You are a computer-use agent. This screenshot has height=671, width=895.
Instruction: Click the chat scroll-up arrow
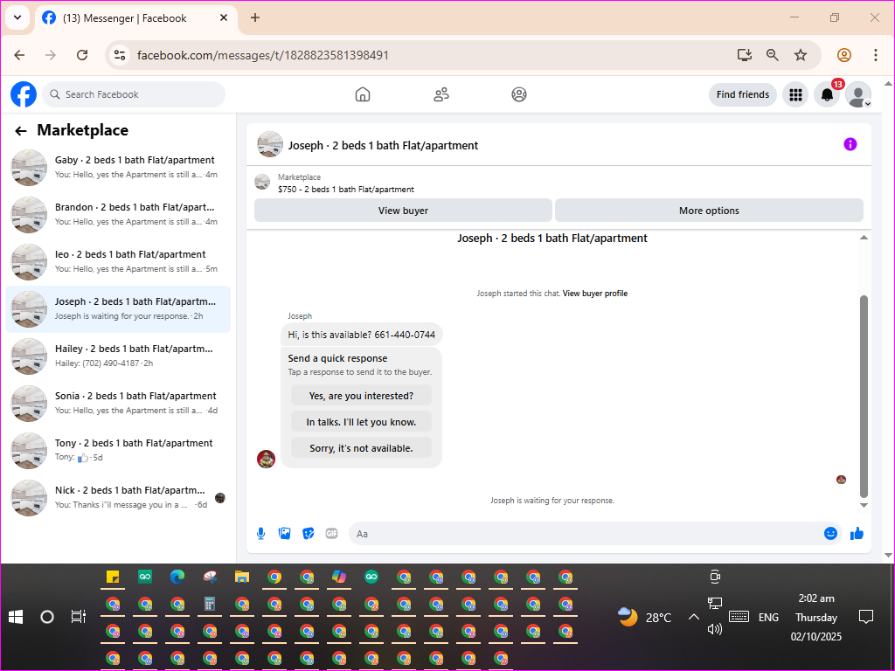pyautogui.click(x=864, y=238)
